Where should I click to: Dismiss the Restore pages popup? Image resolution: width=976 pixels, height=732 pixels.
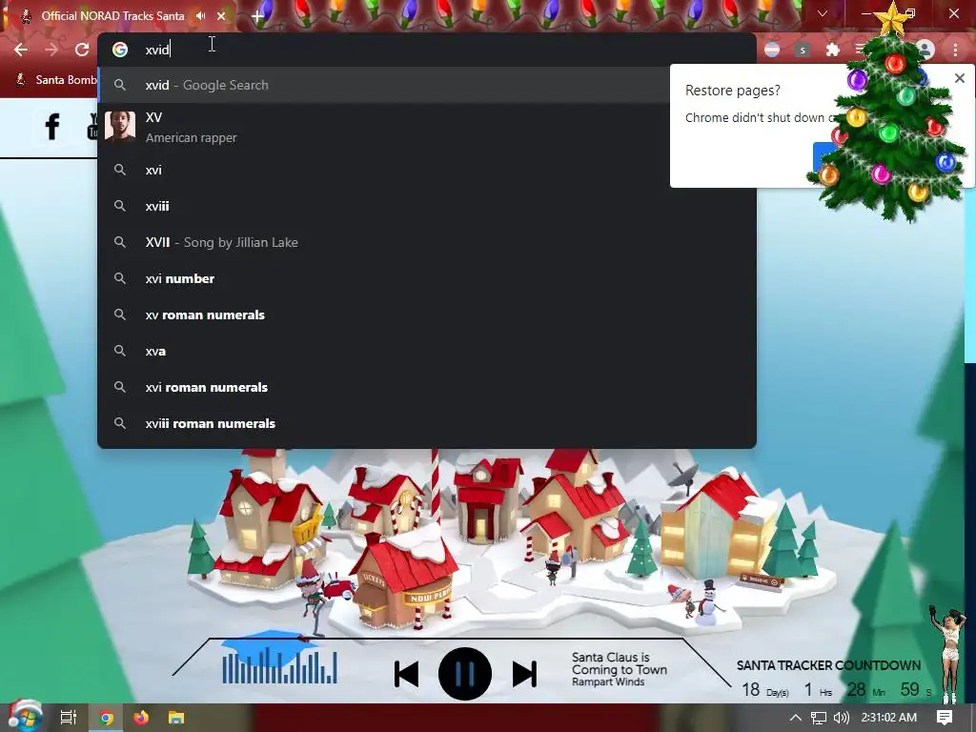[960, 78]
